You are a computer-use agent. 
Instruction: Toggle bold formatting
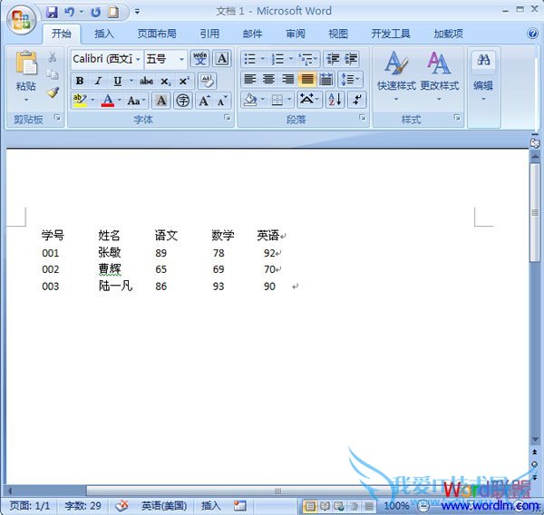click(x=80, y=82)
